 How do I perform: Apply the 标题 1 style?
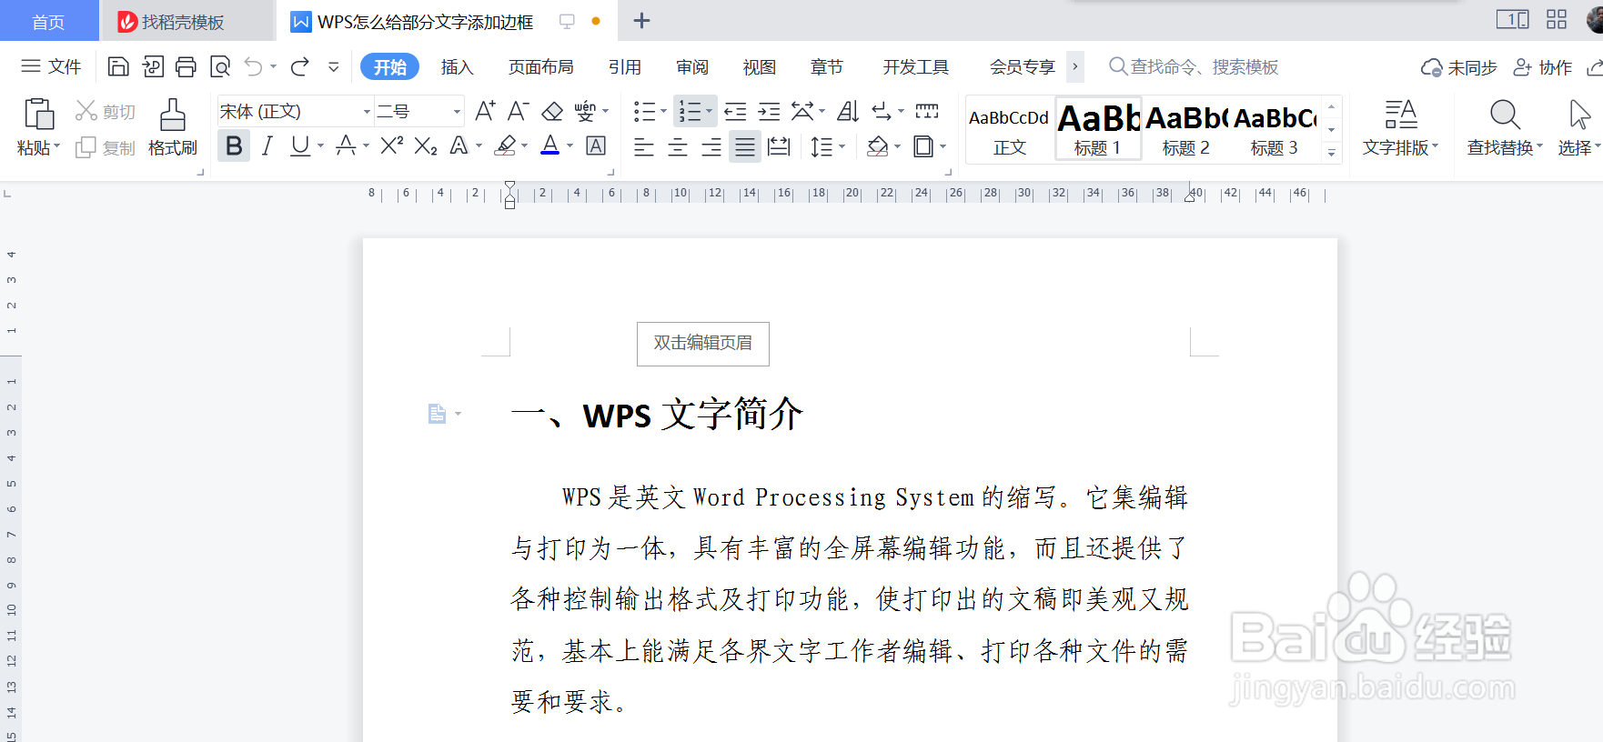click(x=1098, y=128)
